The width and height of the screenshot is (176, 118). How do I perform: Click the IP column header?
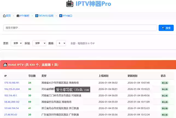pos(5,76)
